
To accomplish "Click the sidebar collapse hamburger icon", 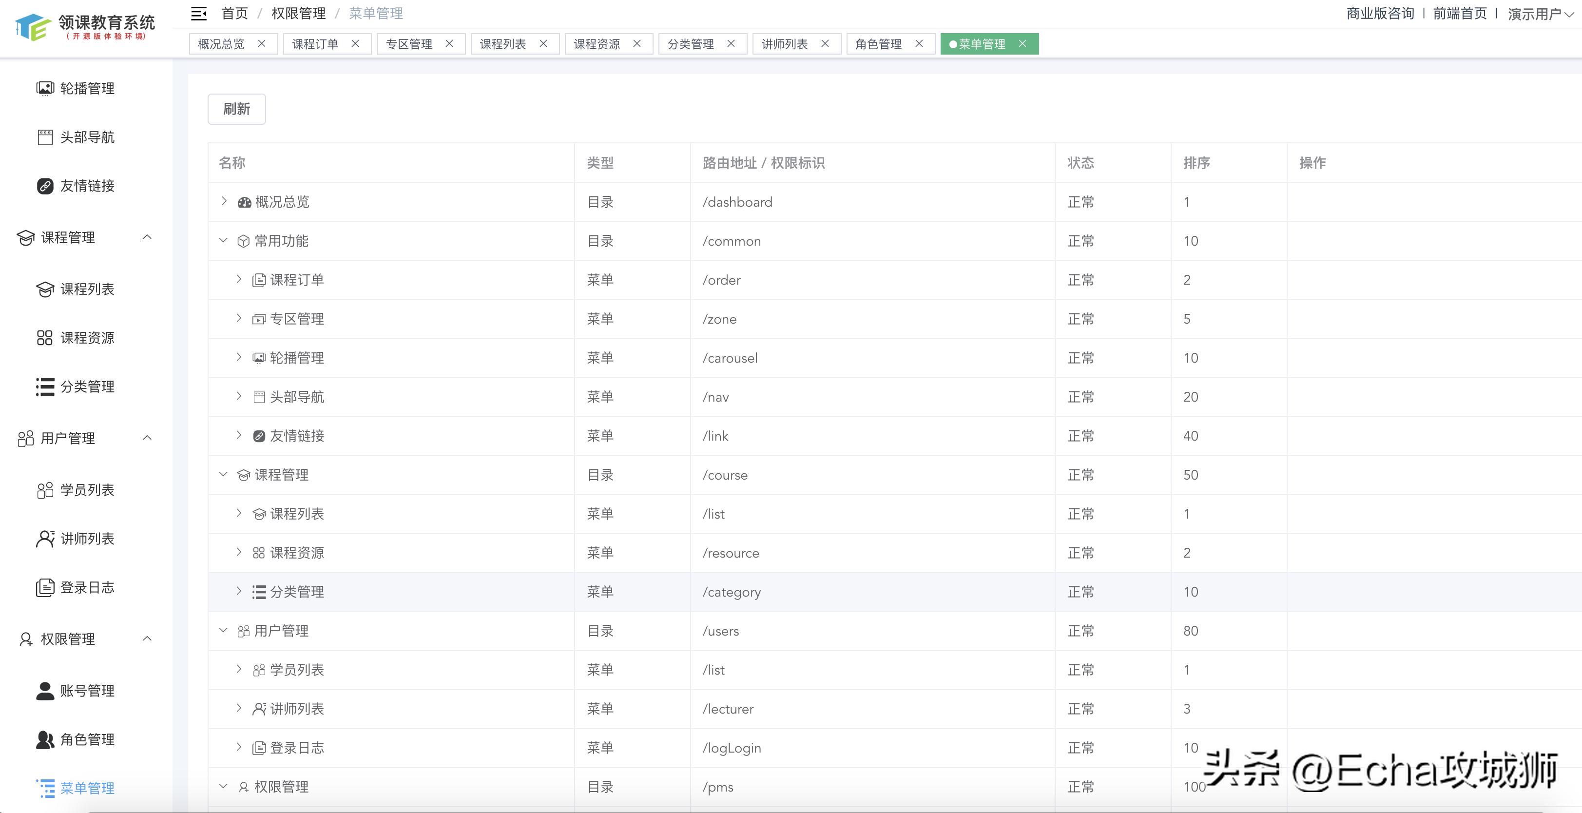I will pyautogui.click(x=199, y=13).
